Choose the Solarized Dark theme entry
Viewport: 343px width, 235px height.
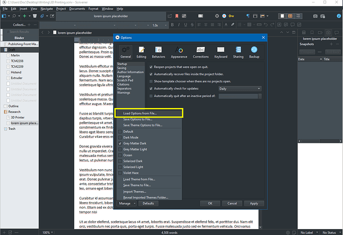[x=133, y=161]
